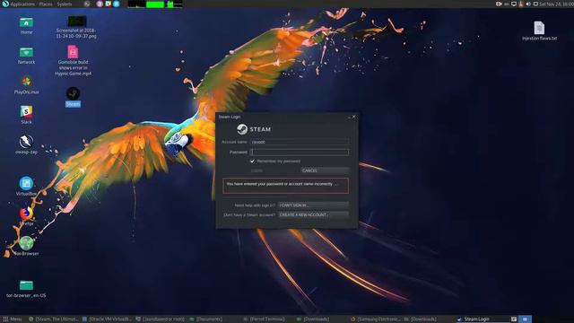
Task: Switch to Steam Login taskbar entry
Action: click(483, 319)
